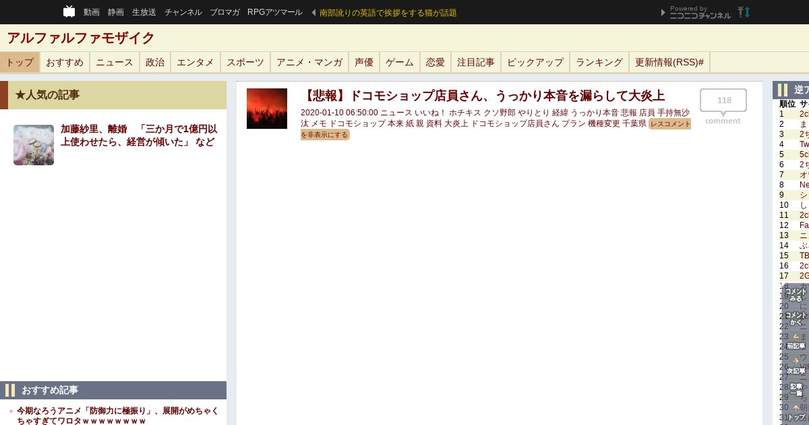
Task: Open RPGアツマール in the top bar
Action: (x=275, y=12)
